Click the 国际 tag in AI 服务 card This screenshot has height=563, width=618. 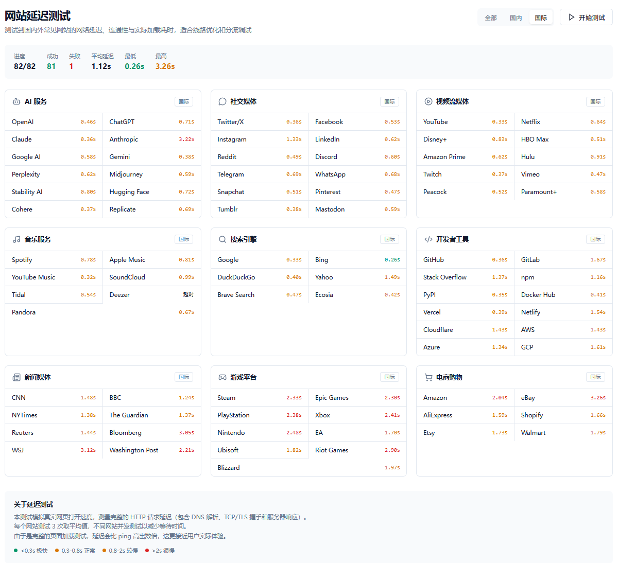(184, 102)
